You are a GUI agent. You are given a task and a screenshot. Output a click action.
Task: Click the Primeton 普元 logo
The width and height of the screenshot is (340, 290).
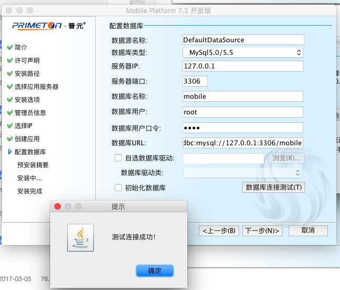(x=49, y=26)
